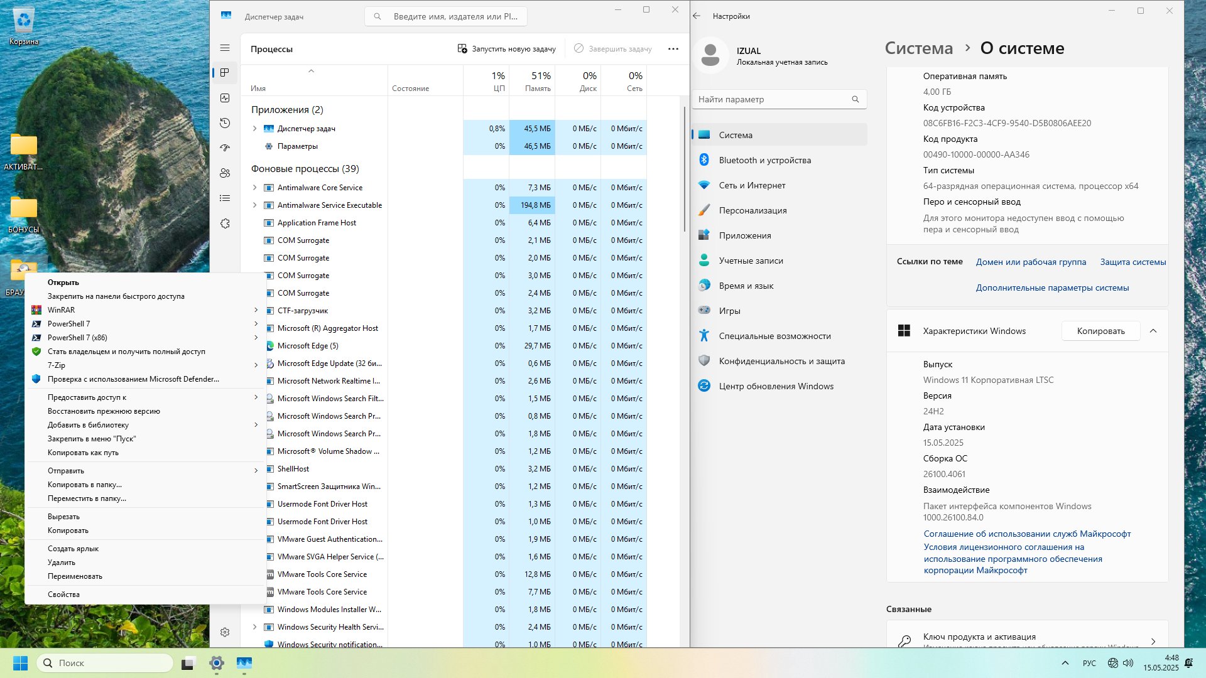Image resolution: width=1206 pixels, height=678 pixels.
Task: Open Performance page icon in Task Manager sidebar
Action: tap(225, 98)
